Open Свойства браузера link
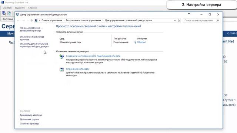Screen dimensions: 237x133 point(30,123)
